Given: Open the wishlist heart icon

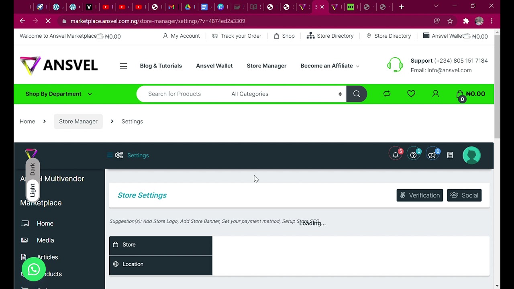Looking at the screenshot, I should (411, 94).
